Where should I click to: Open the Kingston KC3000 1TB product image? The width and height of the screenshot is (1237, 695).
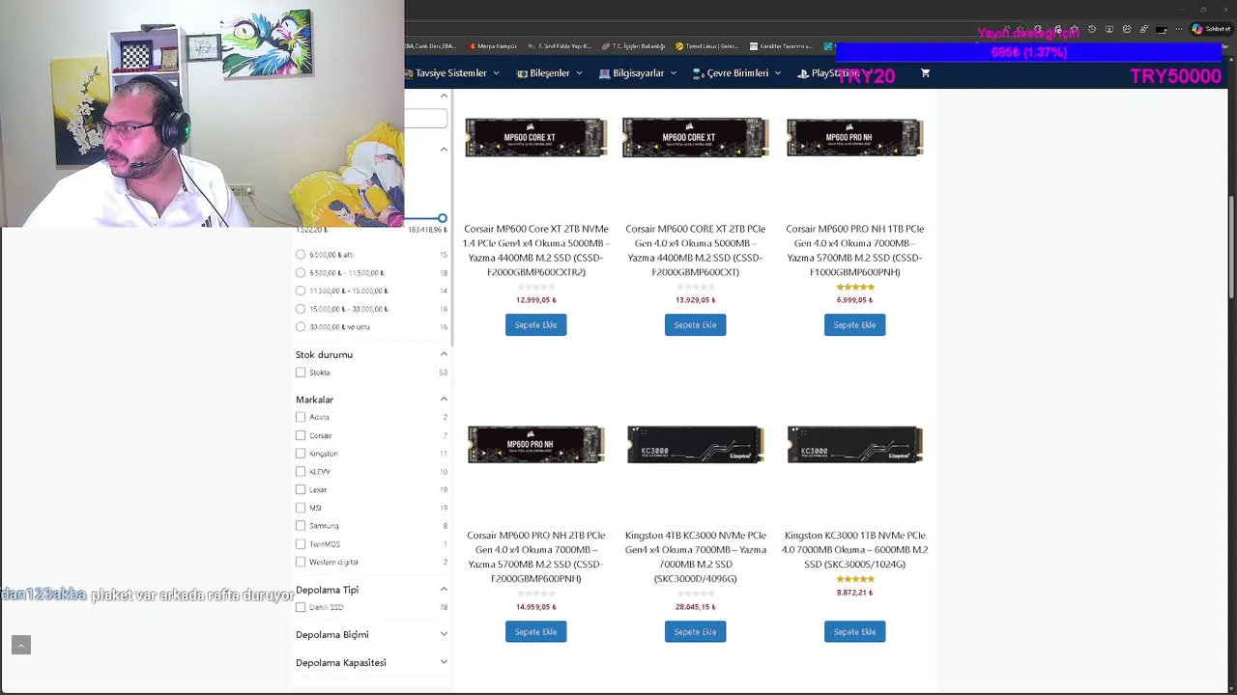[x=854, y=445]
